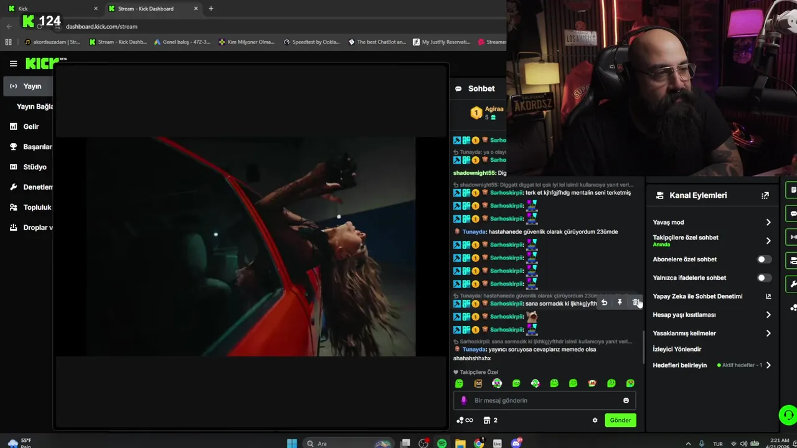The image size is (797, 448).
Task: Select the first green emote in the emote row
Action: pyautogui.click(x=460, y=383)
